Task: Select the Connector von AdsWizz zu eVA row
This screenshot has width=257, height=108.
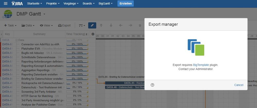Action: point(40,44)
